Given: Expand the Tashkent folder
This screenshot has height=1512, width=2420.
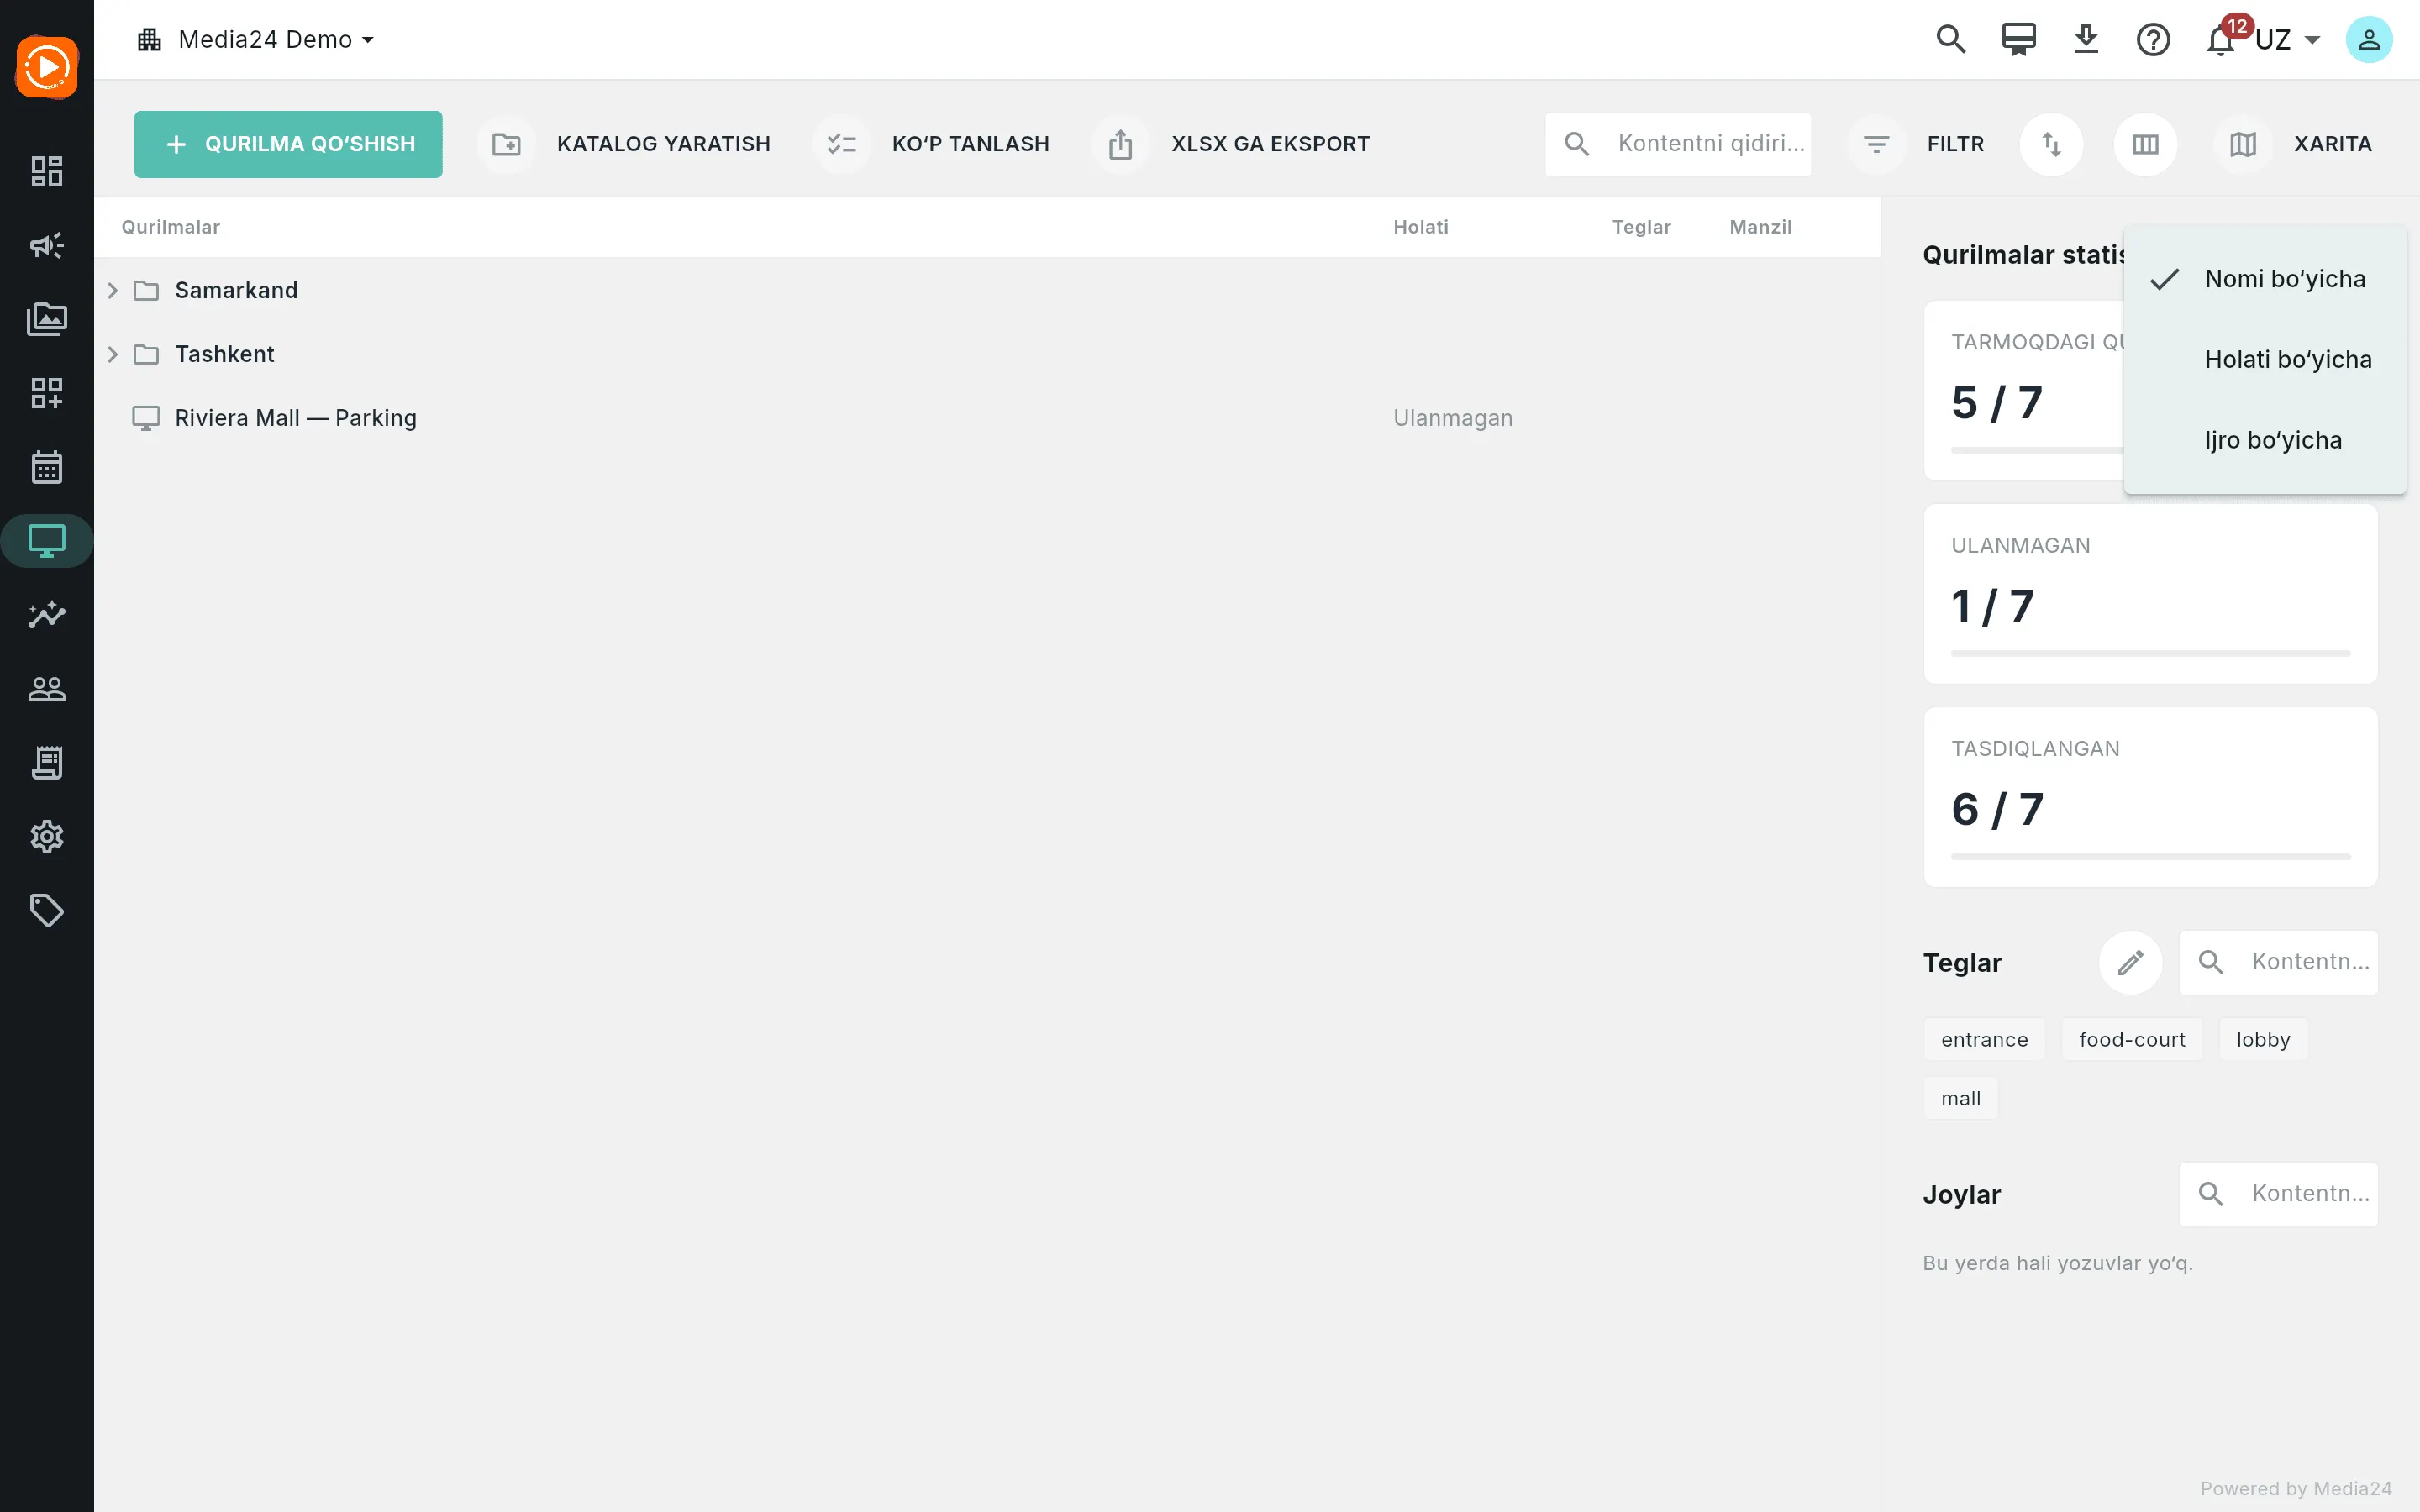Looking at the screenshot, I should (113, 354).
